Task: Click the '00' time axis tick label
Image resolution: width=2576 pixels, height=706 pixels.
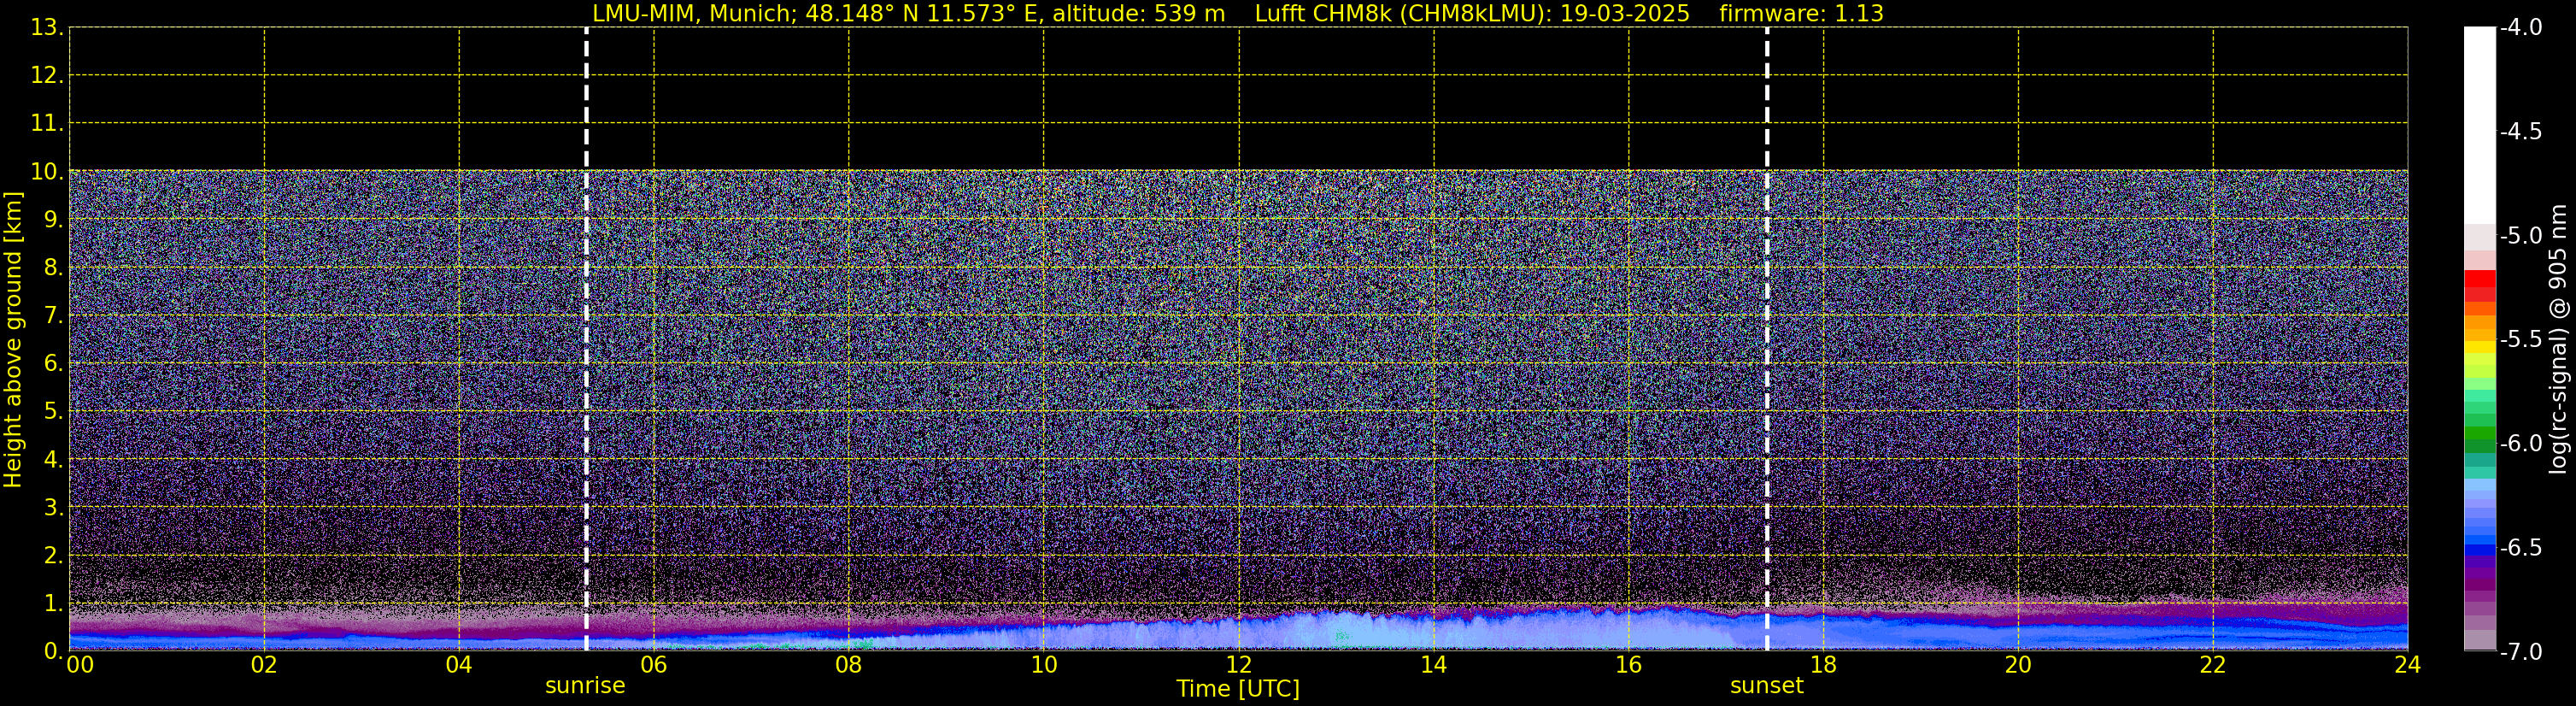Action: 80,665
